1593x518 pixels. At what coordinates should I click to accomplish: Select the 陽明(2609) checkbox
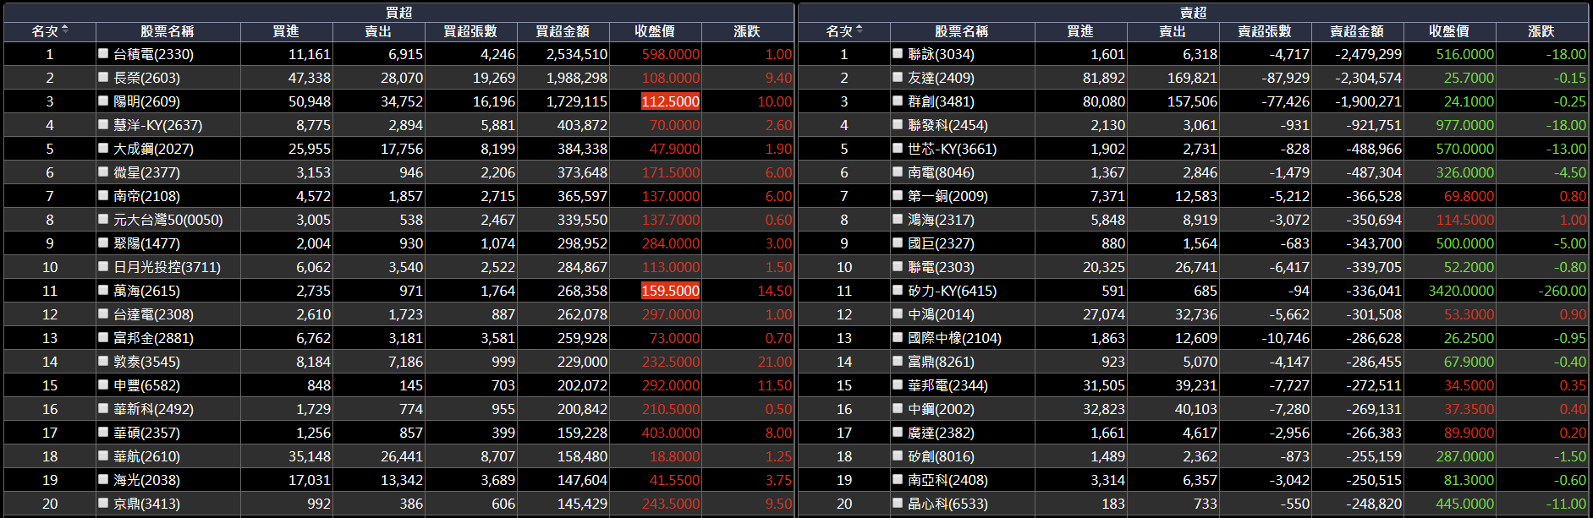pos(103,101)
